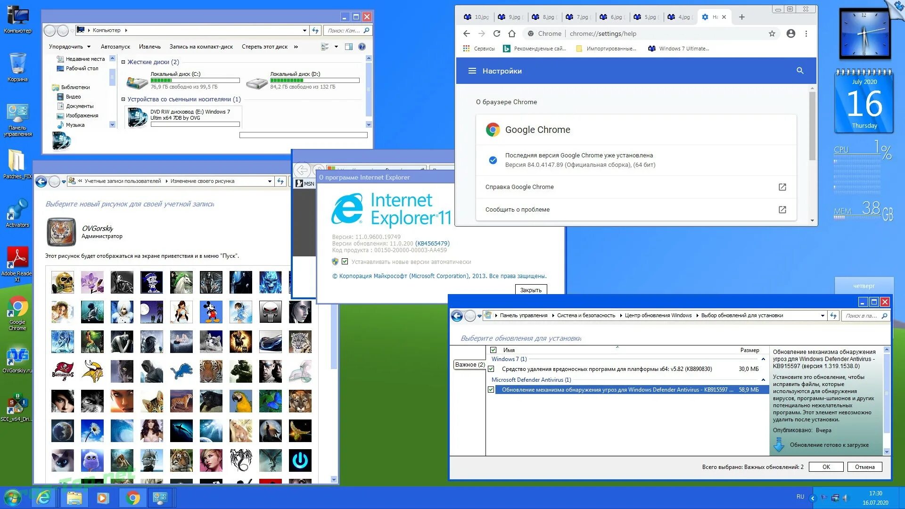The image size is (905, 509).
Task: Toggle automatic IE updates checkbox
Action: click(345, 262)
